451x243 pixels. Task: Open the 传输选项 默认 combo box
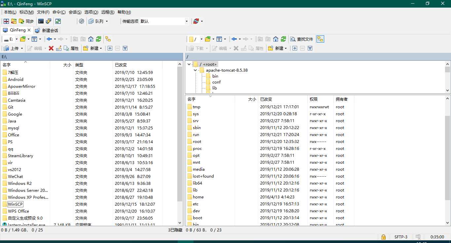coord(164,21)
